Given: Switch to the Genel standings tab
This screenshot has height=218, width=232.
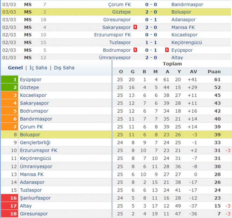Looking at the screenshot, I should click(x=15, y=68).
